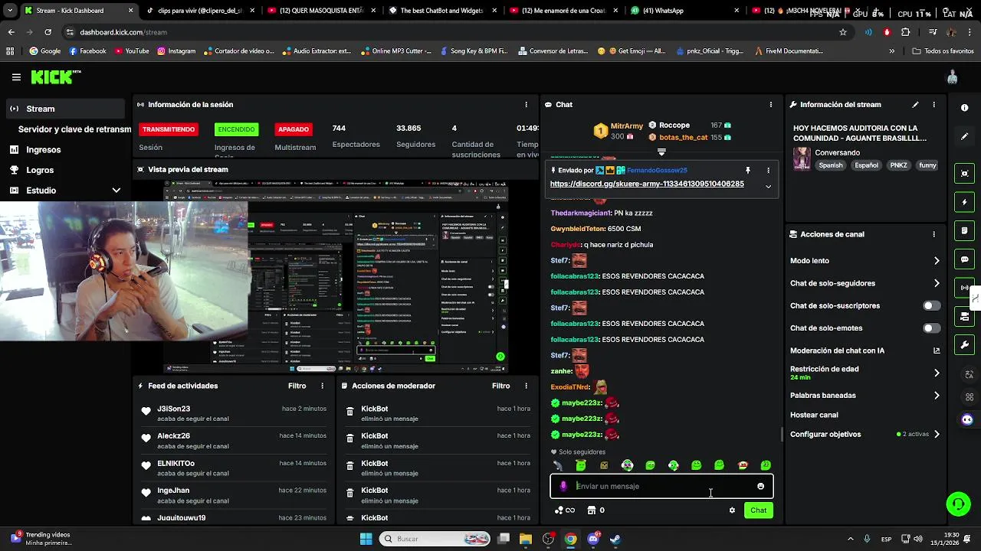981x551 pixels.
Task: Click the chat bubble icon in the right sidebar
Action: [x=965, y=259]
